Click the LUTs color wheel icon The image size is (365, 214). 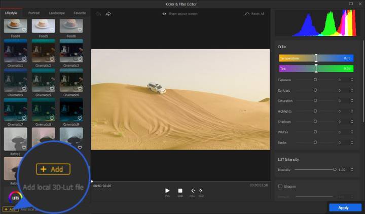14,196
